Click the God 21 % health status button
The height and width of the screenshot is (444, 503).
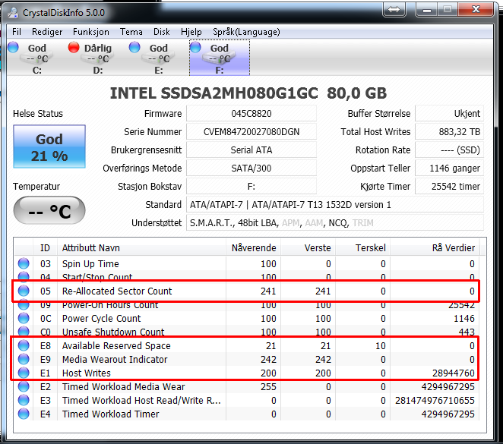tap(49, 146)
